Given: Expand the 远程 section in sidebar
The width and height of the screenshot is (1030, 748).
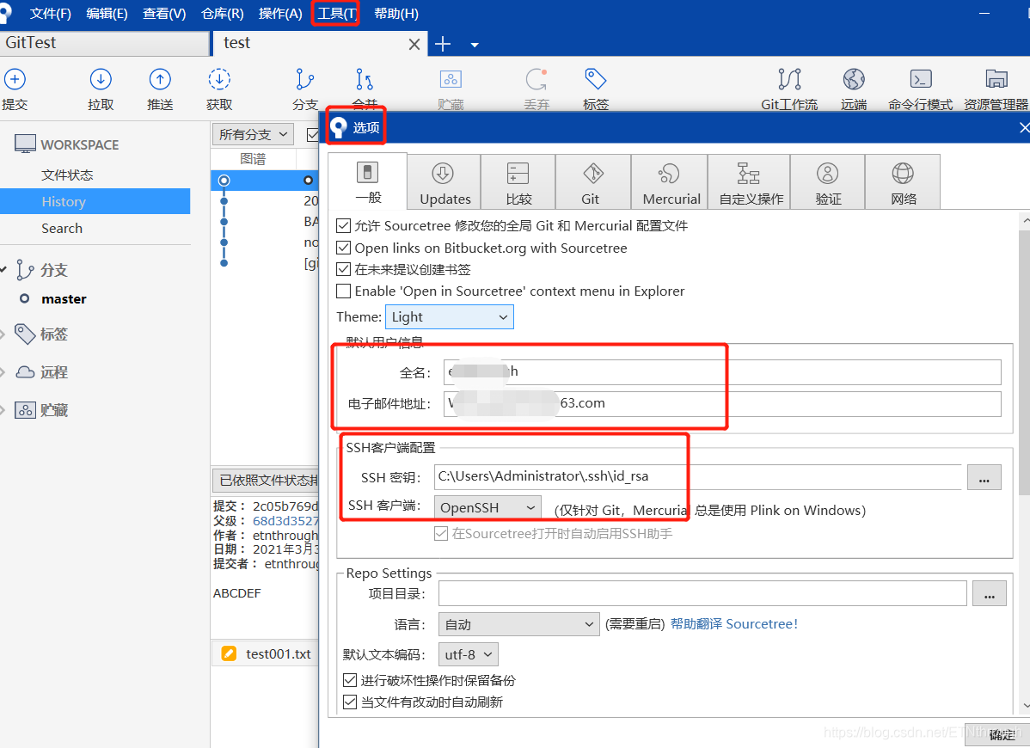Looking at the screenshot, I should tap(3, 373).
